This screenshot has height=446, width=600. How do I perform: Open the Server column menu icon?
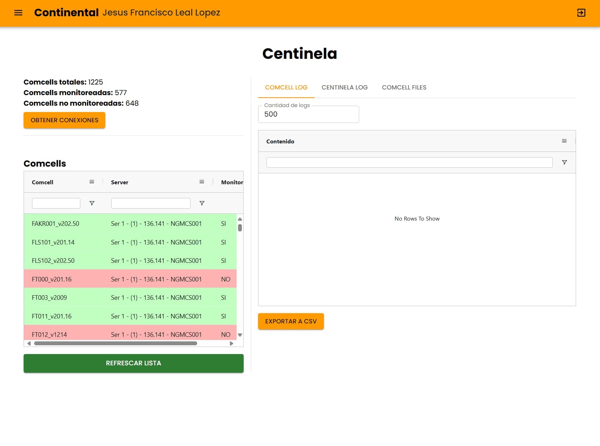(x=202, y=182)
